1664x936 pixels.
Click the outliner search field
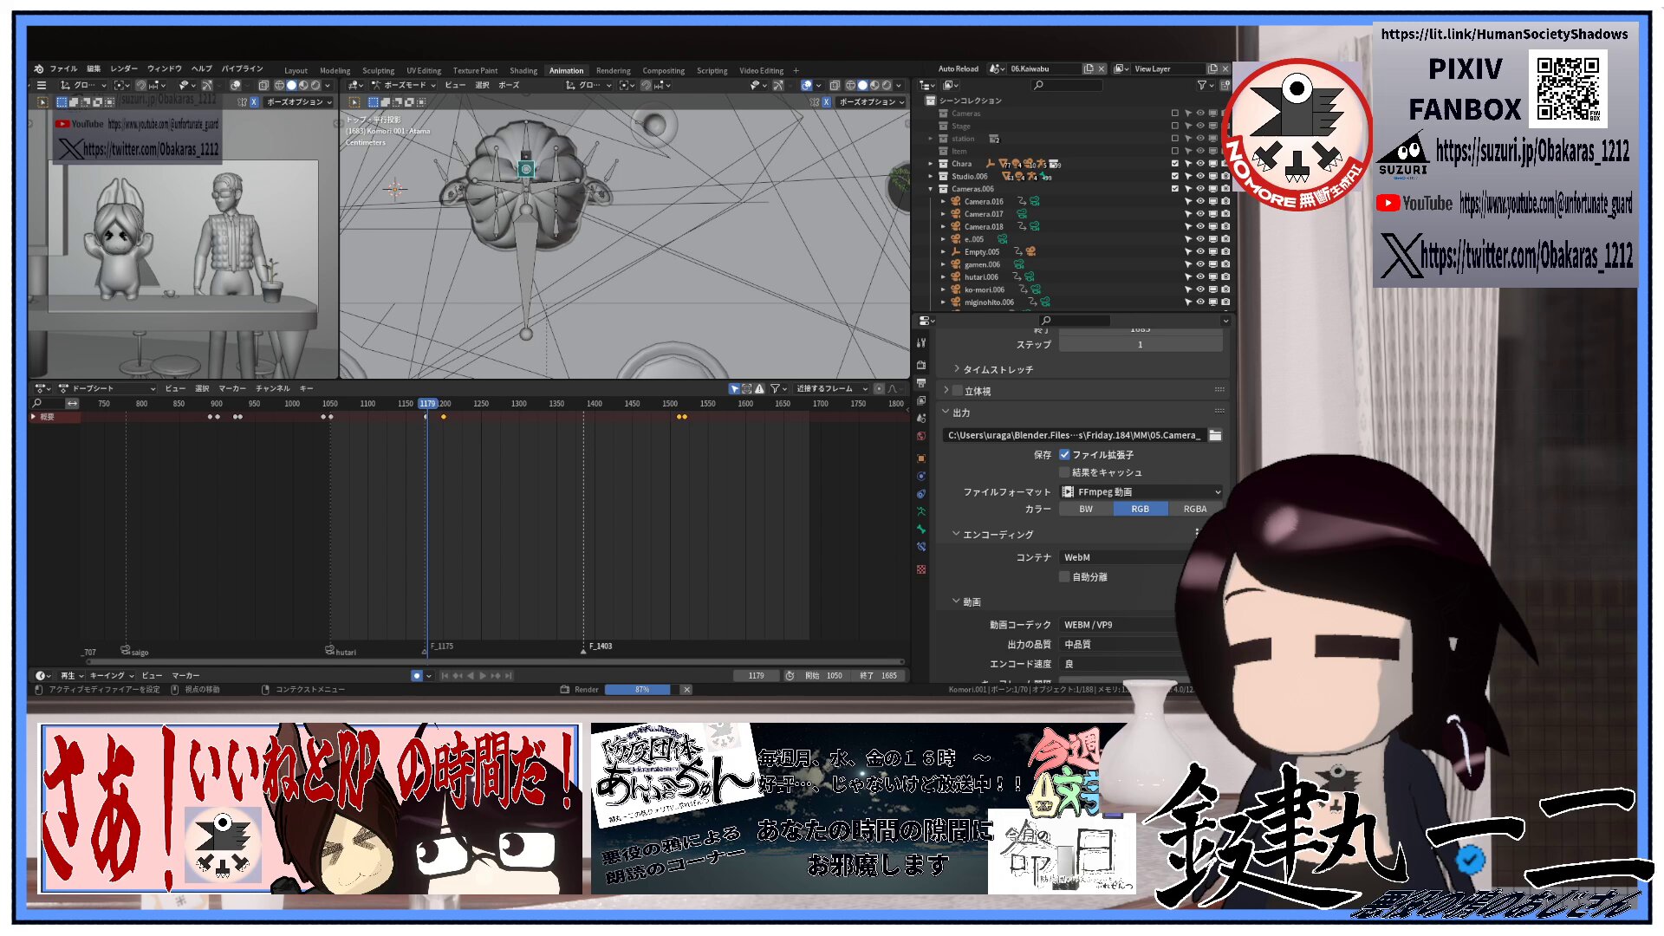(x=1066, y=85)
